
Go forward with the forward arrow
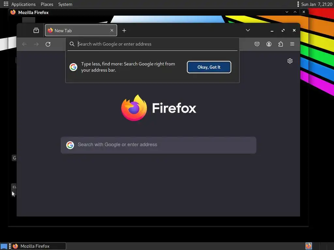tap(36, 44)
